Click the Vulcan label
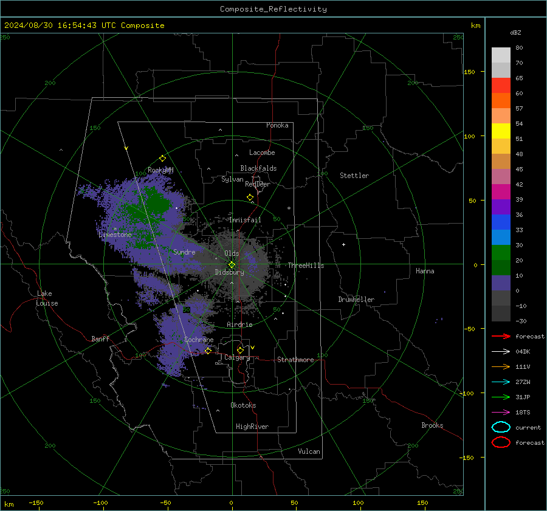The image size is (547, 511). point(309,451)
